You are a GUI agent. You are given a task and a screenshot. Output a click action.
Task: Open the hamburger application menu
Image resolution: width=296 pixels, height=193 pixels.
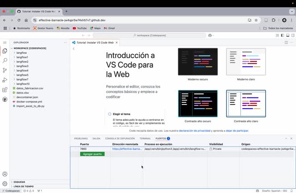click(5, 42)
